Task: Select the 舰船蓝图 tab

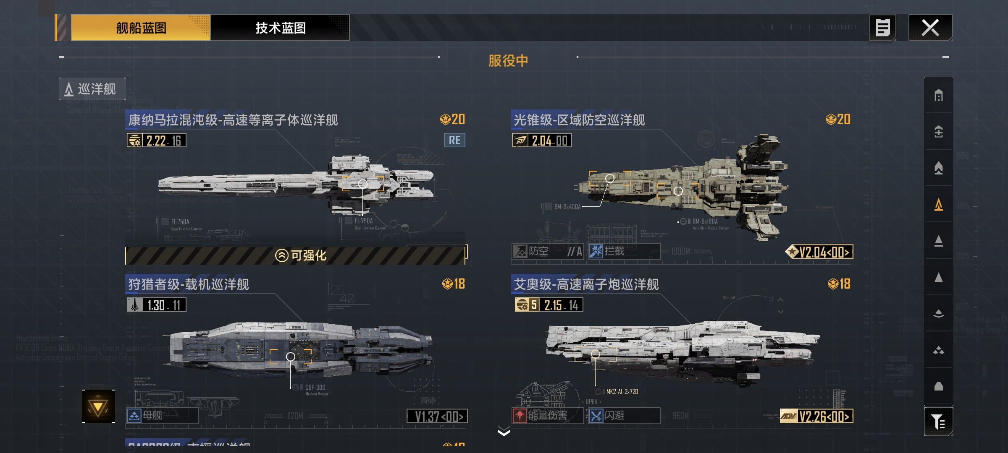Action: (x=141, y=28)
